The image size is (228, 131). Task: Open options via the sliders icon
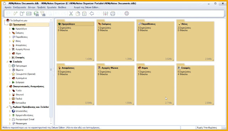[105, 14]
